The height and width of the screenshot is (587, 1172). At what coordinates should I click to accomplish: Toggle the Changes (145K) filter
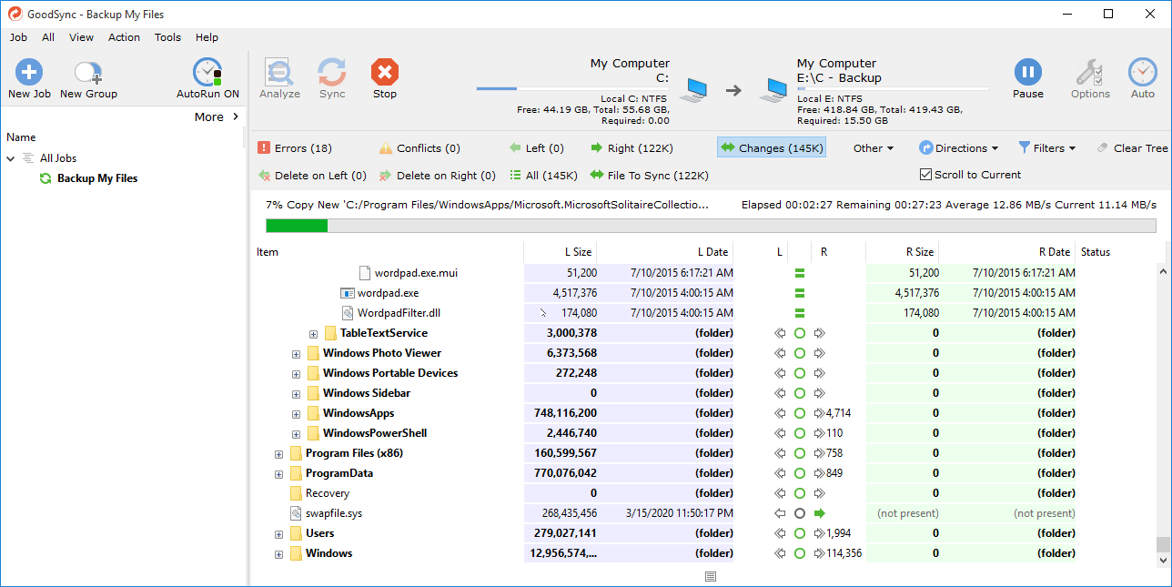click(x=772, y=148)
